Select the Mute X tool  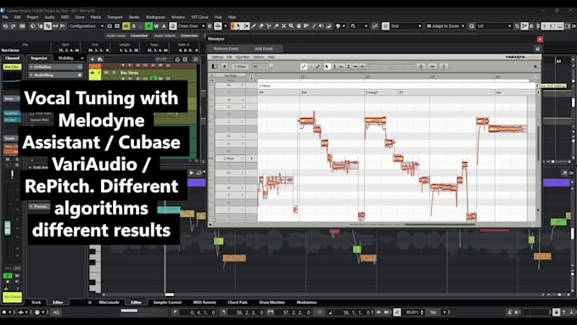[x=283, y=26]
